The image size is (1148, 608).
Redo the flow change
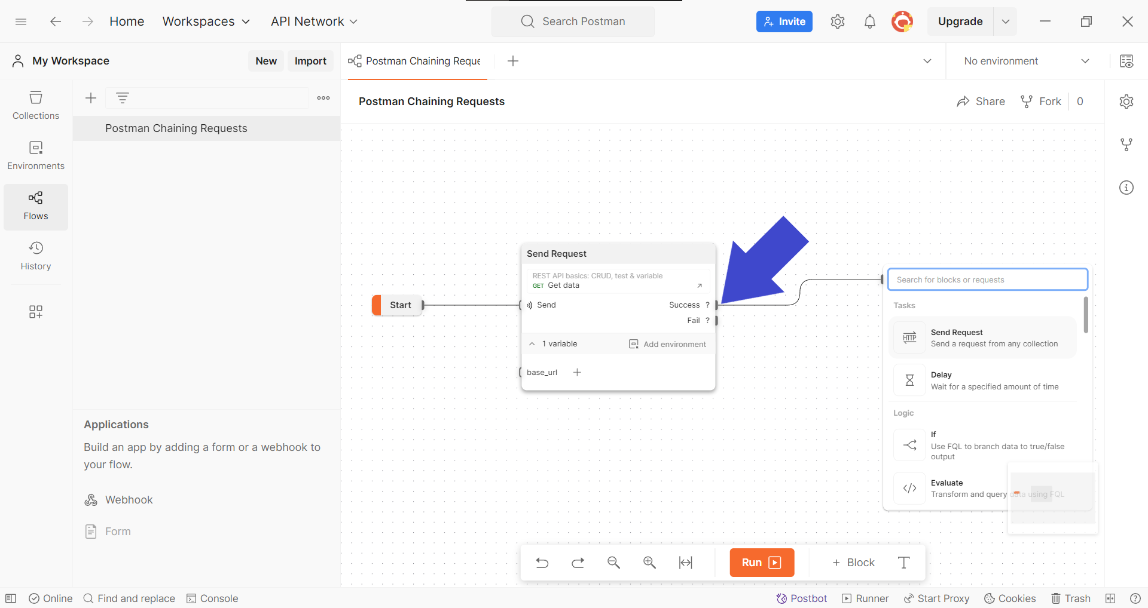[x=578, y=563]
